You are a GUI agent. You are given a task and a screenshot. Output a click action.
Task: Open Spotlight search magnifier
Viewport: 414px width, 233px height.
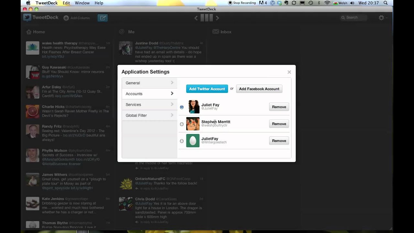tap(386, 3)
